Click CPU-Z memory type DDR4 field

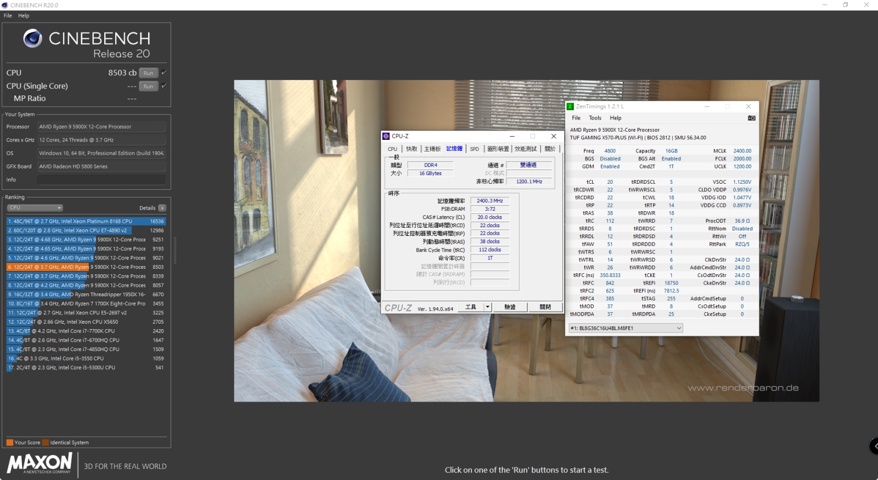[x=431, y=165]
